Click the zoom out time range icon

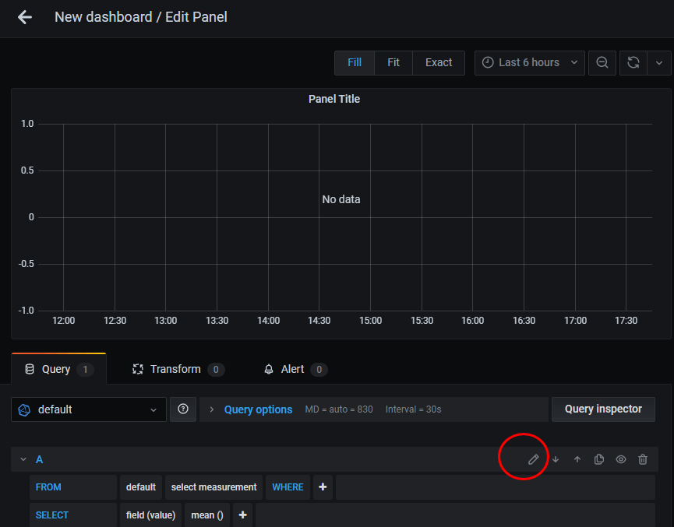(602, 63)
